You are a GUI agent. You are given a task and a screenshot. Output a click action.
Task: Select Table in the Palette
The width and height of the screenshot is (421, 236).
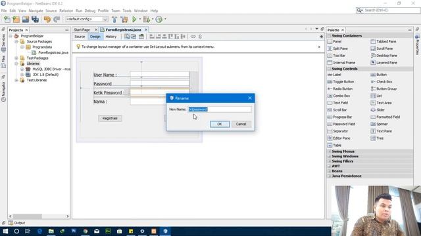(334, 146)
